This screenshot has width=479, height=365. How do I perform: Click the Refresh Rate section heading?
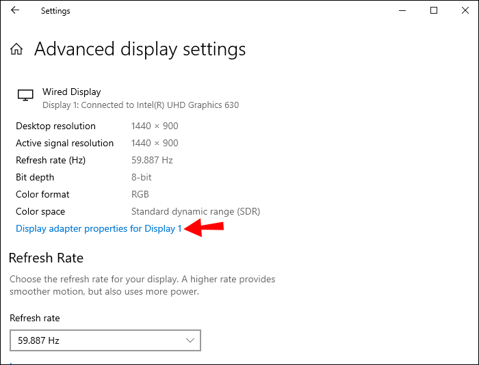[46, 258]
